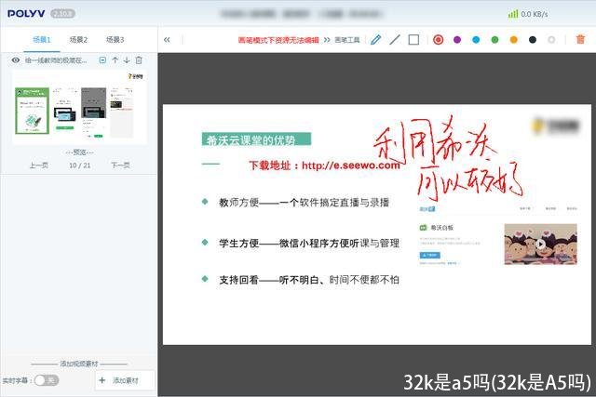Open the 场景3 tab
Viewport: 596px width, 397px height.
115,39
